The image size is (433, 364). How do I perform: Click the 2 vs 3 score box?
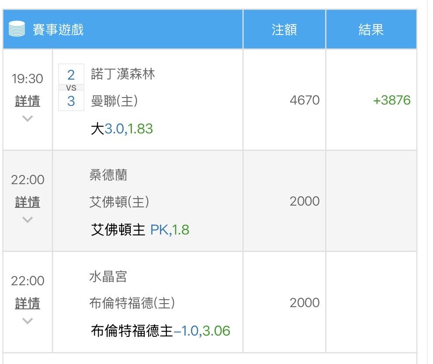[71, 87]
